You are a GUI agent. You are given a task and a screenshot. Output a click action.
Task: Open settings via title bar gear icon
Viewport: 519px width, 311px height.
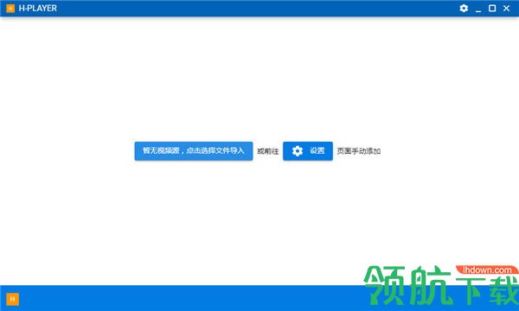point(464,9)
